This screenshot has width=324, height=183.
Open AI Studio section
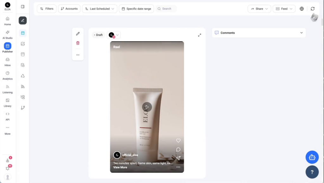[x=8, y=35]
